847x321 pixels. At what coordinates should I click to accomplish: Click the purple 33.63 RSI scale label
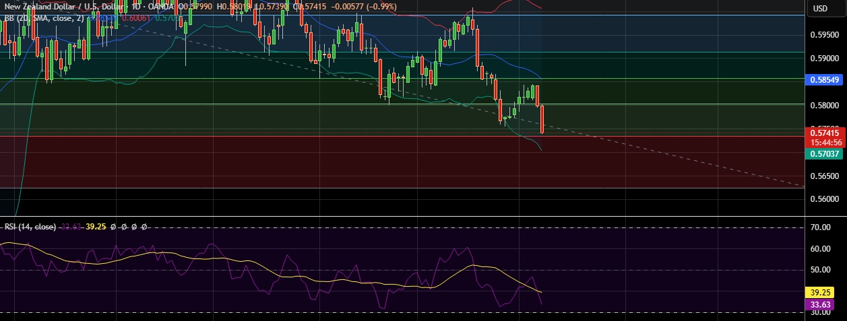825,304
